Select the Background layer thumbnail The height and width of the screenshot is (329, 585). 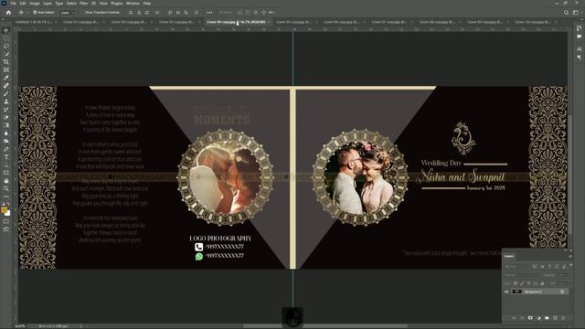[516, 292]
